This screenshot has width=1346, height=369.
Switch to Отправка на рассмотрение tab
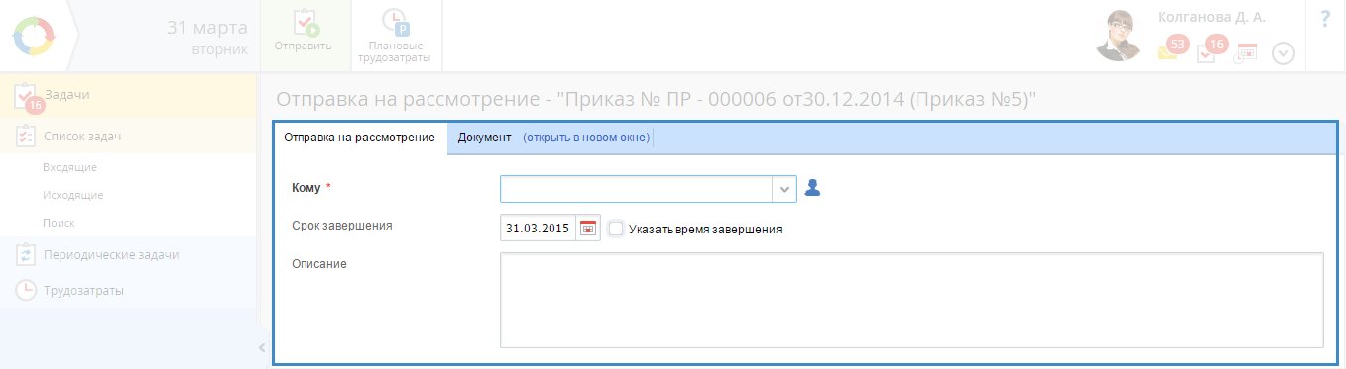359,138
